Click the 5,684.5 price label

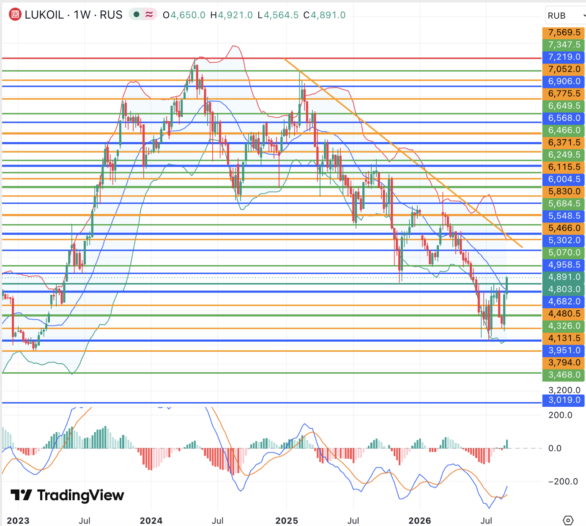[564, 204]
